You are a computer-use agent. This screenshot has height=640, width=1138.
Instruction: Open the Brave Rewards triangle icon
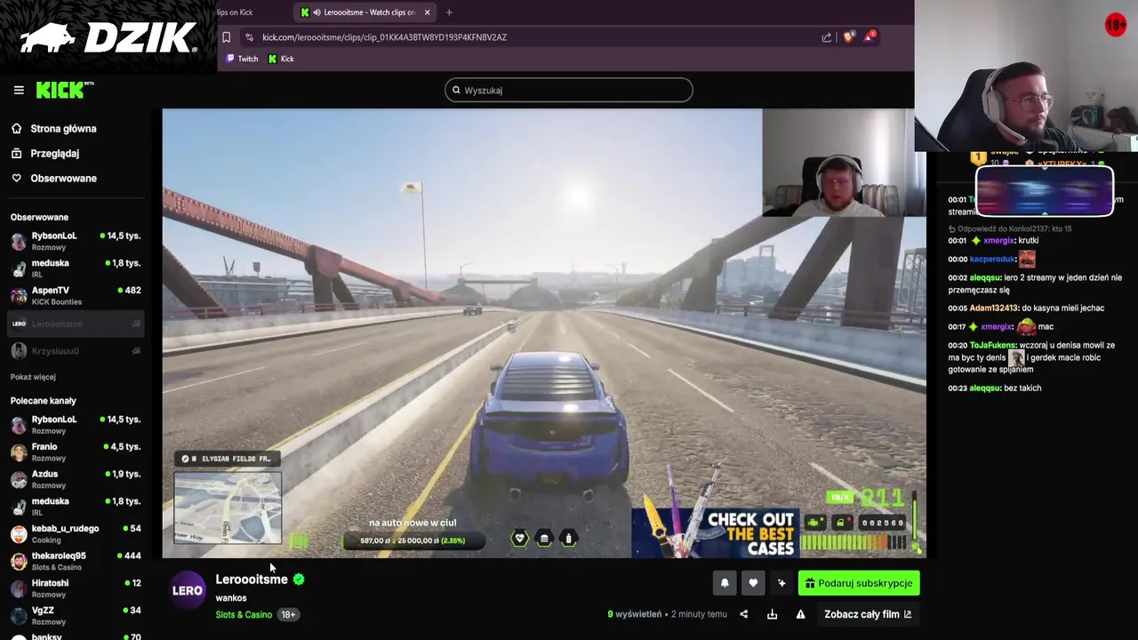click(x=870, y=37)
